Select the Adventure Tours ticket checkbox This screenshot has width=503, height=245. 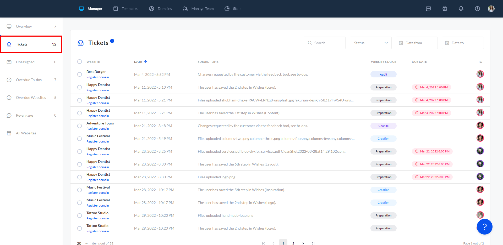79,126
